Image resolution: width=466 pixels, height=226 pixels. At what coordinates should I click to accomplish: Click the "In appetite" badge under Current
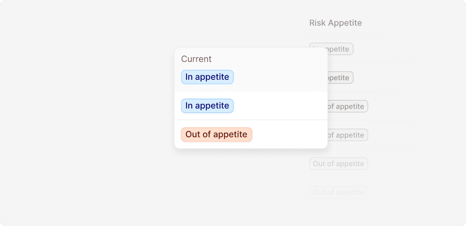click(207, 77)
